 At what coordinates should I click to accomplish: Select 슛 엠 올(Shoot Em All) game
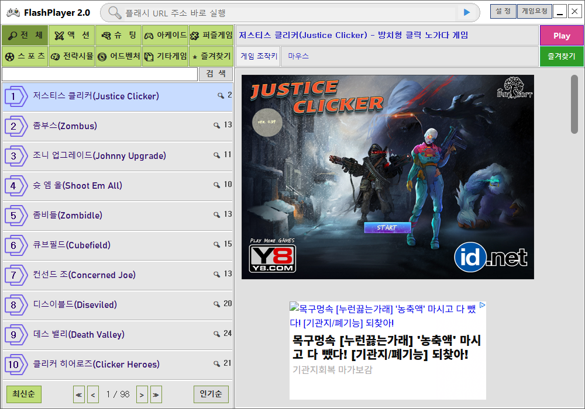pyautogui.click(x=118, y=186)
